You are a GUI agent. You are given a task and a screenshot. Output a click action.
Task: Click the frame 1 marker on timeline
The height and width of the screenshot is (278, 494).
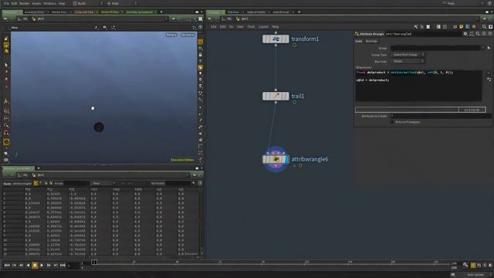coord(94,263)
